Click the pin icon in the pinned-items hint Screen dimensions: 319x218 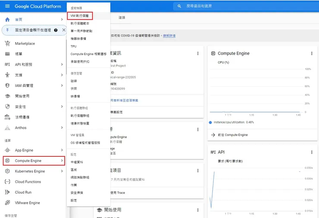pos(7,30)
